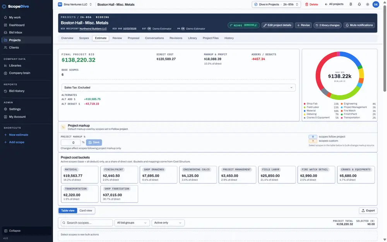Click Mute notifications button

point(359,25)
